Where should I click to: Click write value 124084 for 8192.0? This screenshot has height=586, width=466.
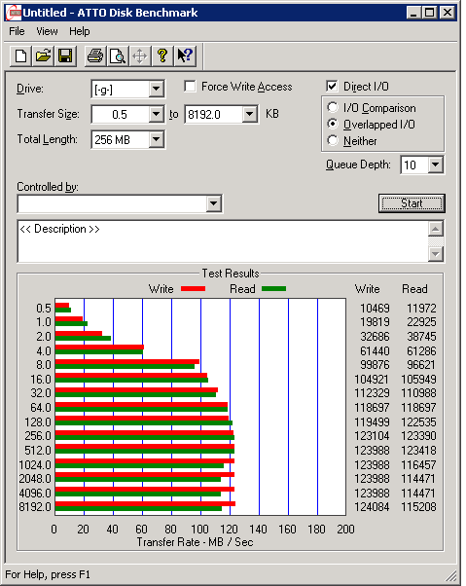pos(372,507)
